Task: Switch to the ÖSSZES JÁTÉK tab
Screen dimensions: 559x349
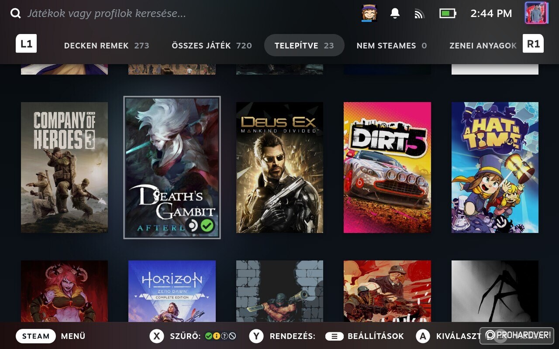Action: tap(212, 45)
